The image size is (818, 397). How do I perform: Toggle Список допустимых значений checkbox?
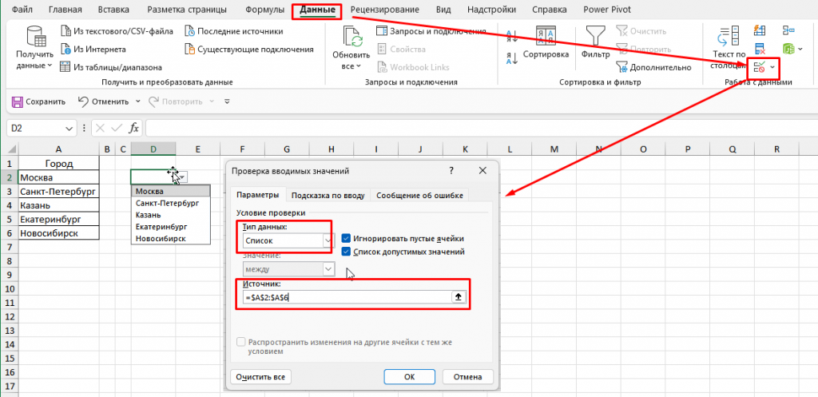346,252
